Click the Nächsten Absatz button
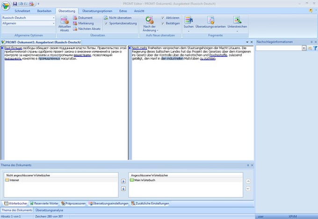Viewport: 318px width, 219px height. 87,29
